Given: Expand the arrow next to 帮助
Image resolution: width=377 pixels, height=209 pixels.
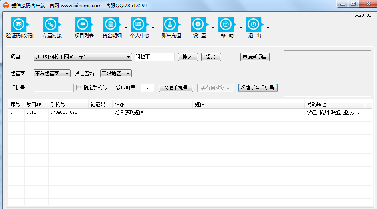Looking at the screenshot, I should tap(240, 28).
